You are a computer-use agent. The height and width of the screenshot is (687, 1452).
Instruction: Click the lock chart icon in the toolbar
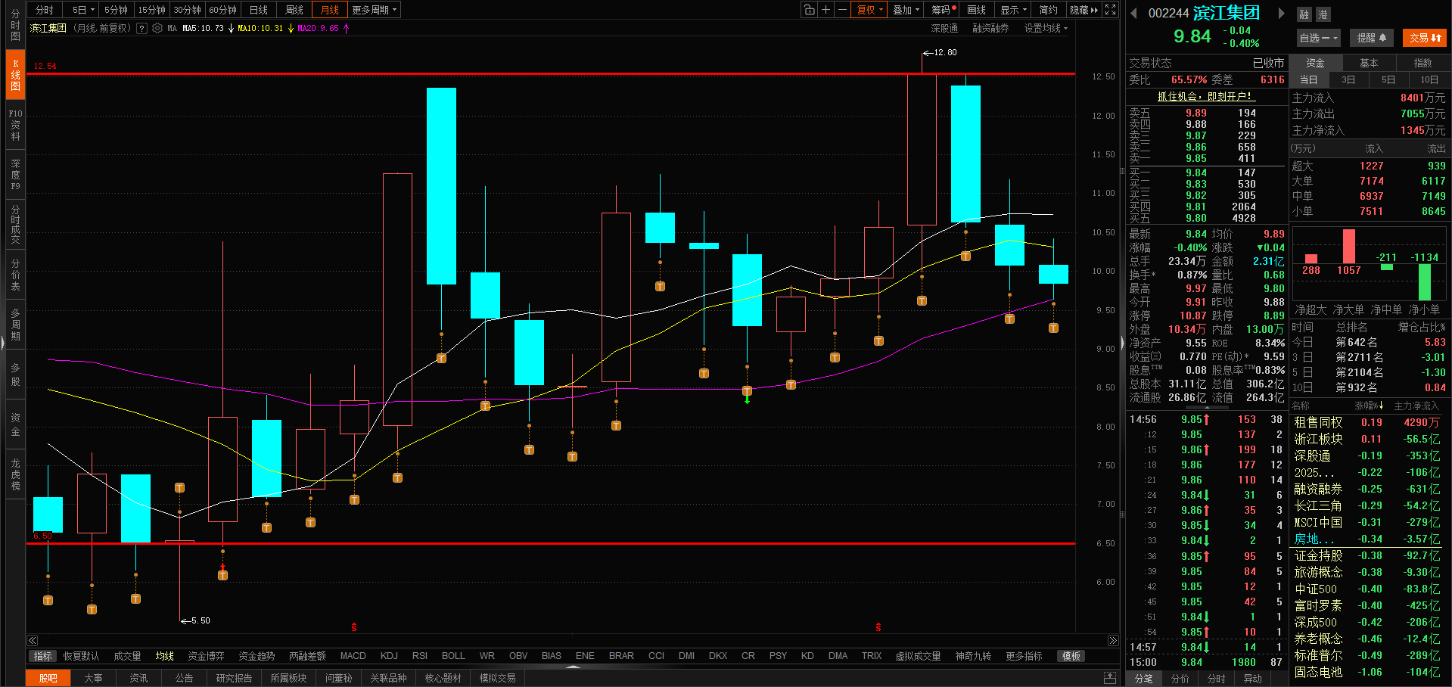click(x=810, y=10)
